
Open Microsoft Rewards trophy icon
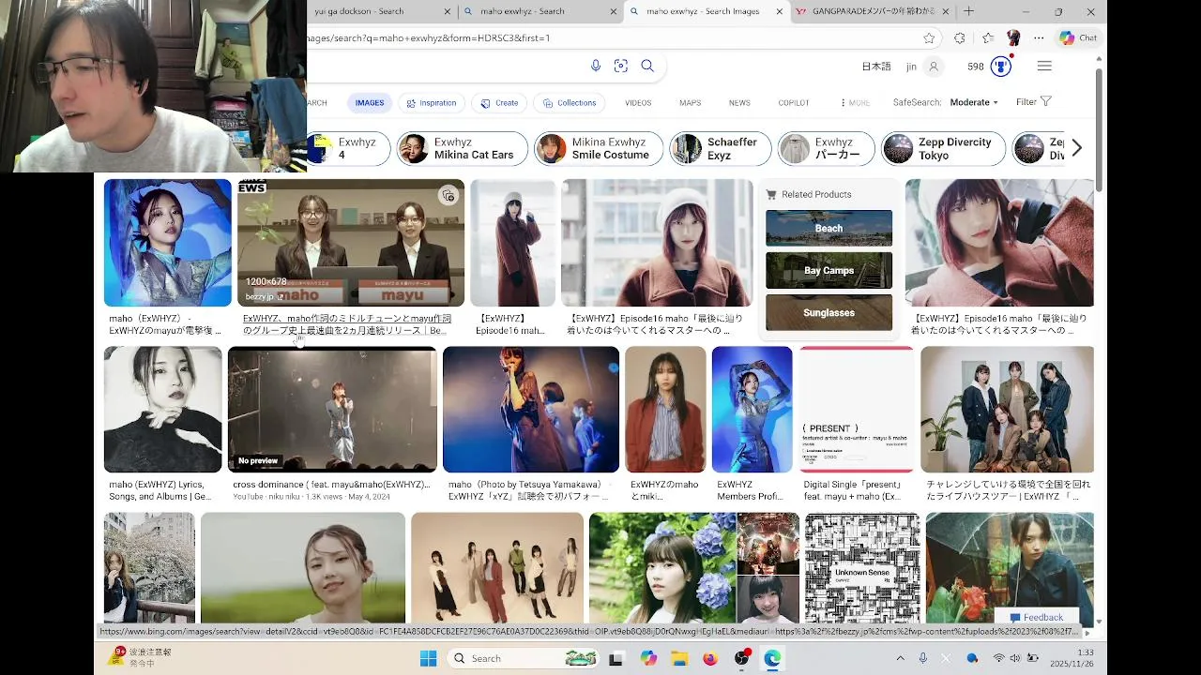(x=1001, y=67)
